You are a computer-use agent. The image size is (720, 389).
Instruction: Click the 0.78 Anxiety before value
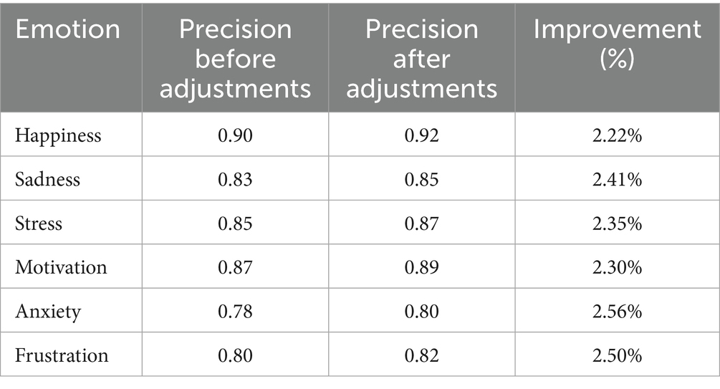coord(235,312)
